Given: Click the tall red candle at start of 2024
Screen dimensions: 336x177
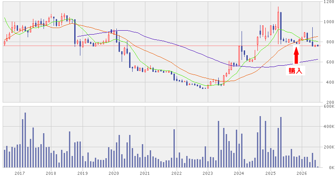Looking at the screenshot, I should (239, 55).
